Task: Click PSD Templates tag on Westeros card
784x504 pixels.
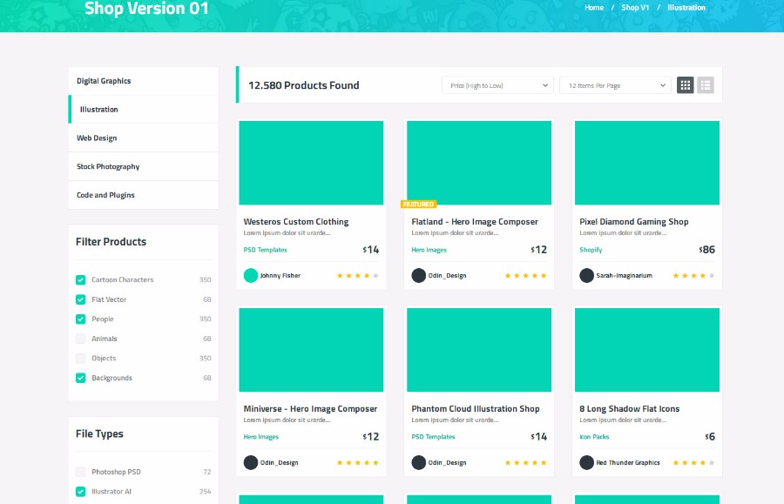Action: (x=265, y=250)
